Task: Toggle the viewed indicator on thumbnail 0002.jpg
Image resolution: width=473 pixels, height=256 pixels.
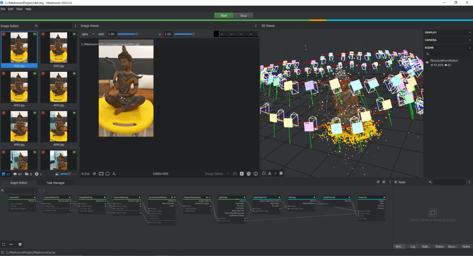Action: pyautogui.click(x=74, y=34)
